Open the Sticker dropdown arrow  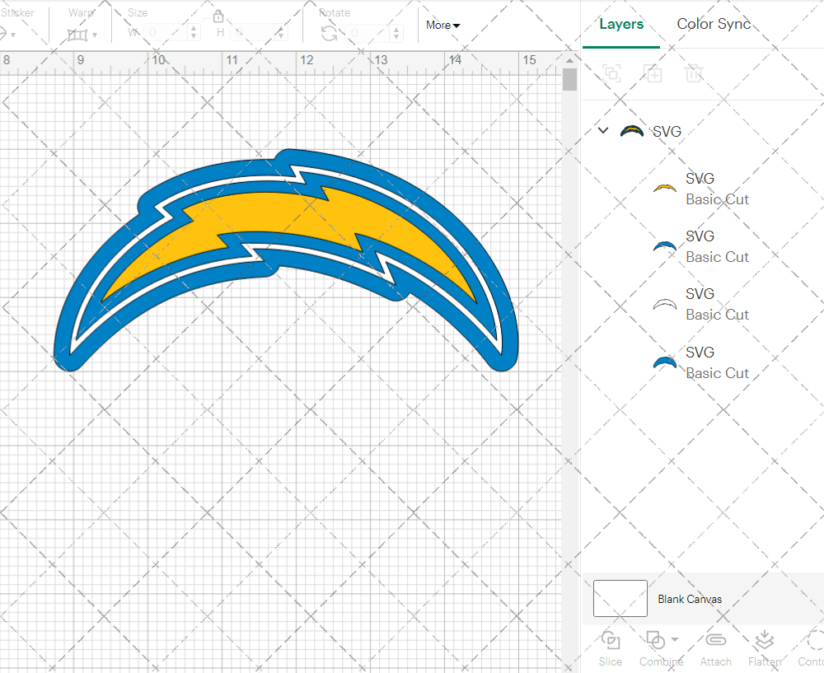[x=13, y=35]
